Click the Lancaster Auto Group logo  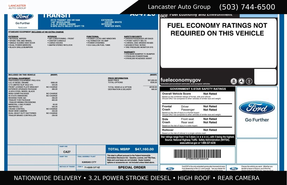(x=17, y=7)
